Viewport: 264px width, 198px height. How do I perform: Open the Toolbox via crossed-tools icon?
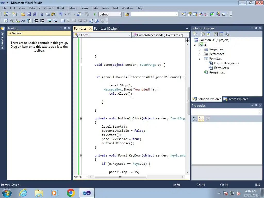click(207, 14)
